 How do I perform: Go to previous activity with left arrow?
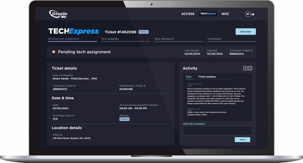pos(245,68)
